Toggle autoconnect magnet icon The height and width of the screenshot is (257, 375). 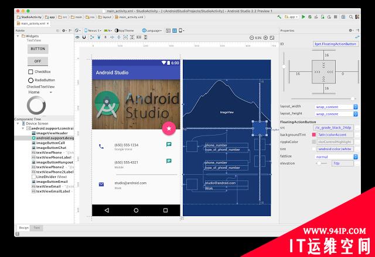coord(84,37)
